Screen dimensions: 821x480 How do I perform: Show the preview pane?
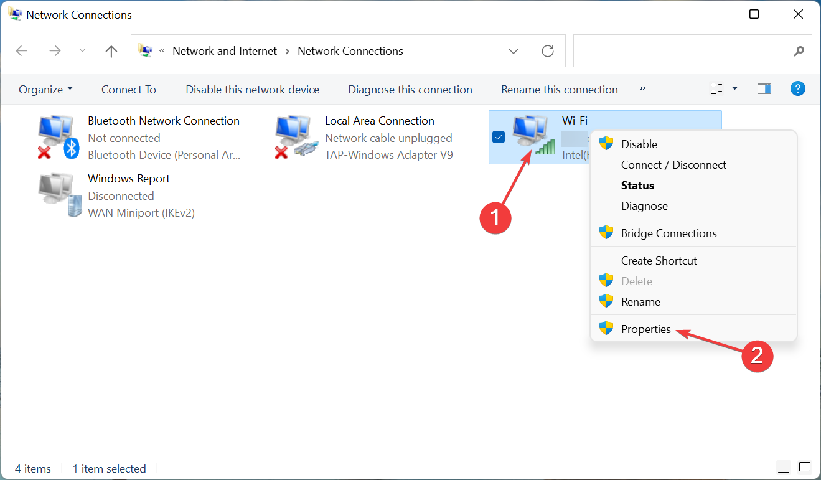click(x=764, y=89)
